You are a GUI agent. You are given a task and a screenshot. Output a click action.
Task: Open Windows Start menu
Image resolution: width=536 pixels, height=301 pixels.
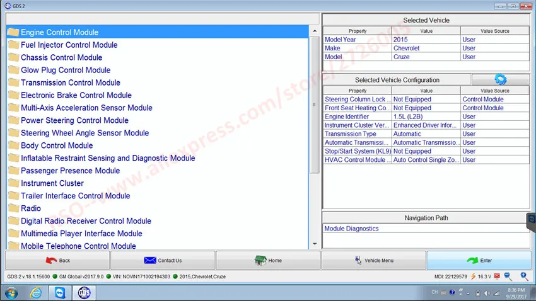coord(11,293)
